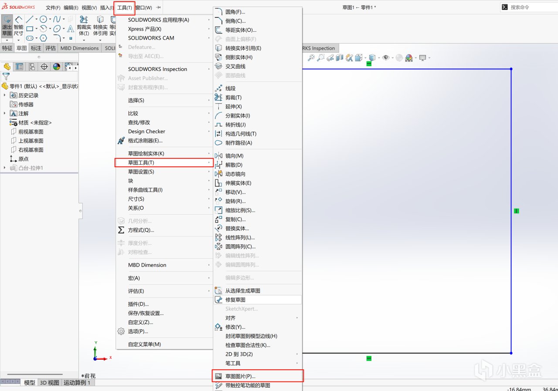Click the Exit Sketch (退出草图) button
558x391 pixels.
tap(7, 26)
